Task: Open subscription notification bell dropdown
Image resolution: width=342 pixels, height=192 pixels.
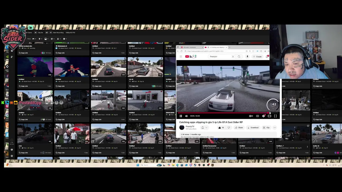Action: tap(204, 128)
